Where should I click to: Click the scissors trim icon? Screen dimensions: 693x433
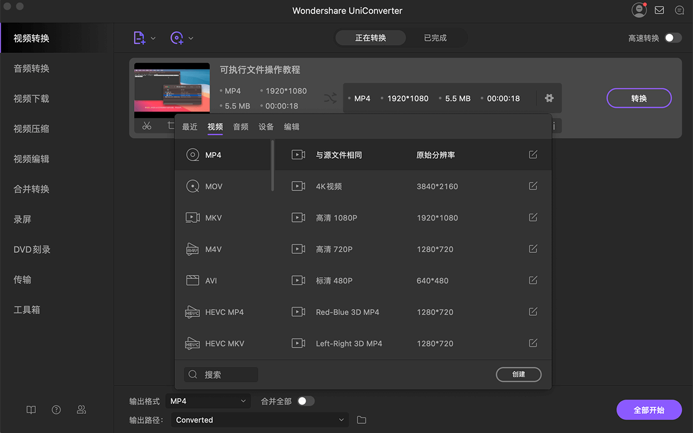tap(147, 126)
